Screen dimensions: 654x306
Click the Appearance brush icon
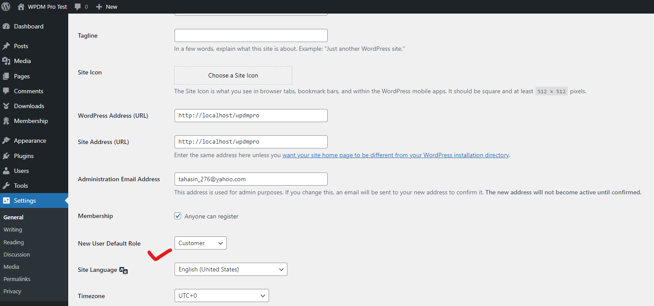click(x=6, y=141)
